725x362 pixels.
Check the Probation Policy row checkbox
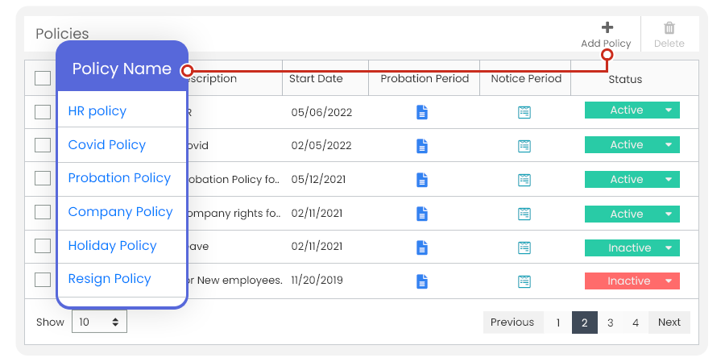43,178
